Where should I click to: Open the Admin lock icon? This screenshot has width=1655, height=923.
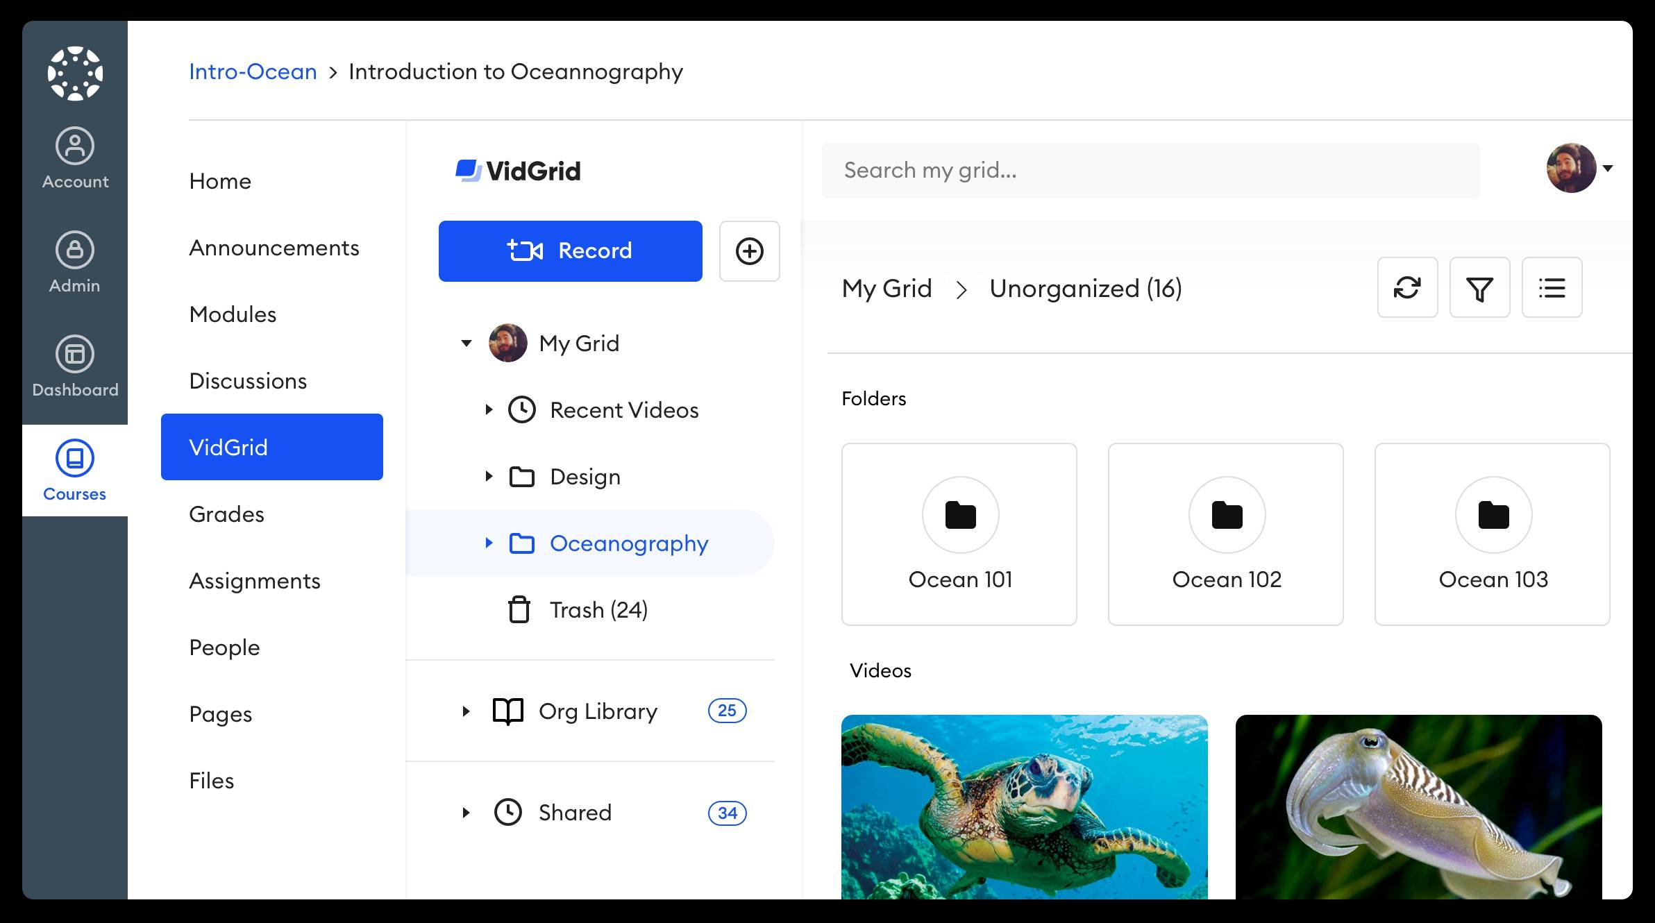point(75,251)
